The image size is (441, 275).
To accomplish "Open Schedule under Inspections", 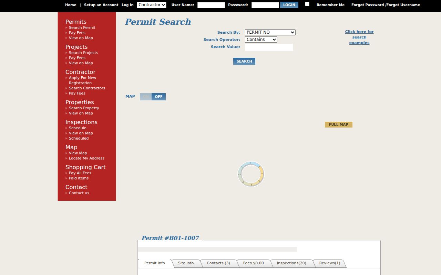I will [x=78, y=128].
